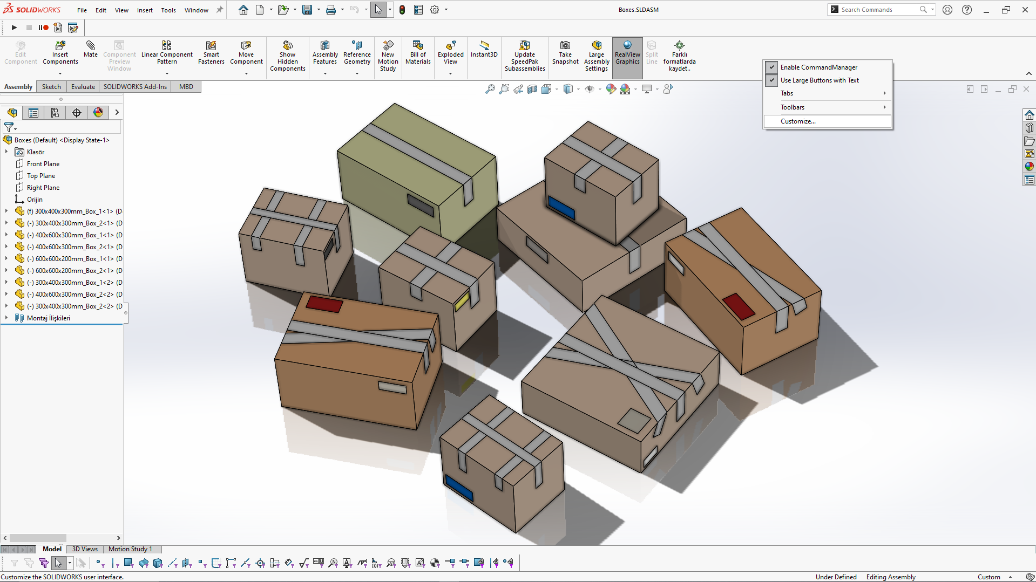Open the Insert menu

point(145,10)
